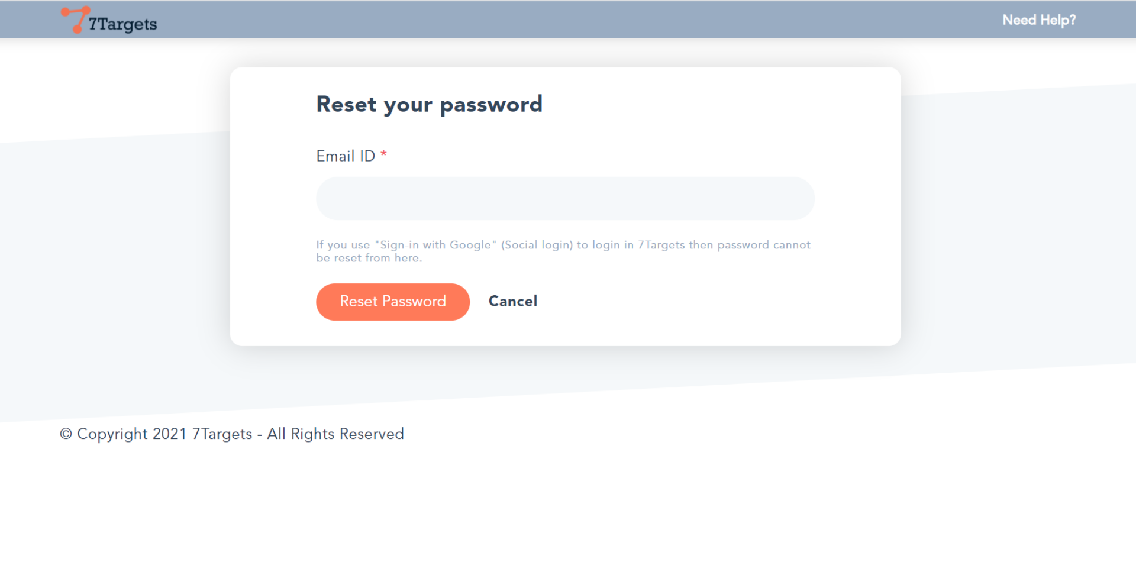Click the "Sign-in with Google" hint text
Viewport: 1136px width, 562px height.
click(x=435, y=245)
